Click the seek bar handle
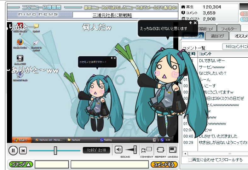Viewport: 248px width, 170px height. pyautogui.click(x=55, y=150)
